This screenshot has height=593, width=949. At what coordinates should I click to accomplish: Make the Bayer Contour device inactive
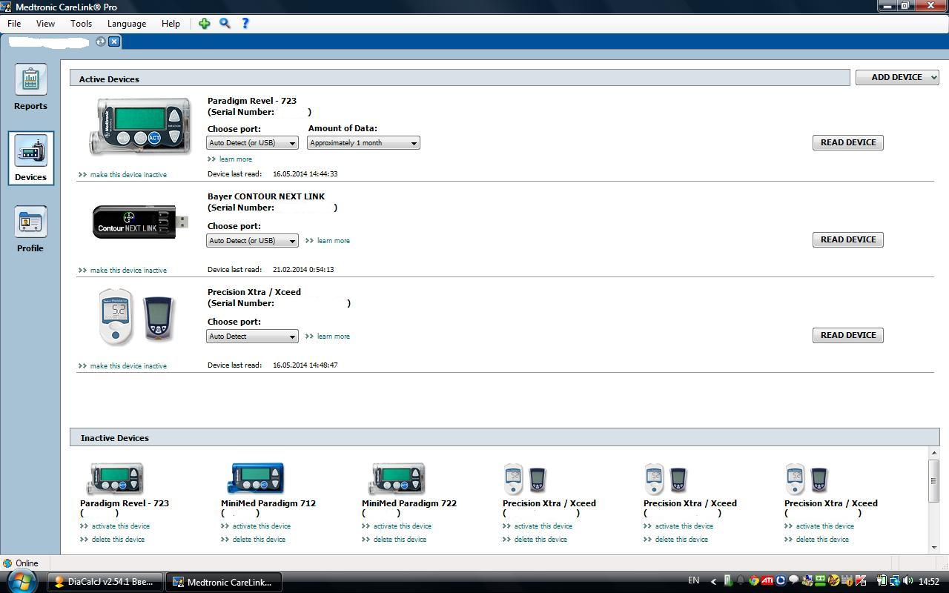click(128, 271)
